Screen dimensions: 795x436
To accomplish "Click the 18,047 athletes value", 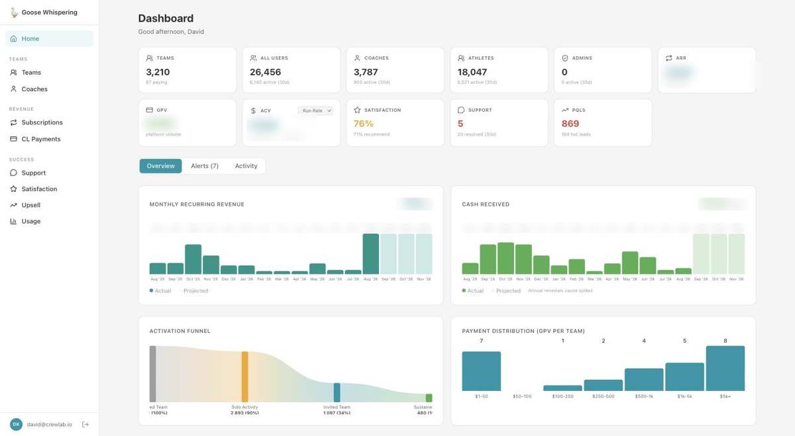I will point(472,72).
